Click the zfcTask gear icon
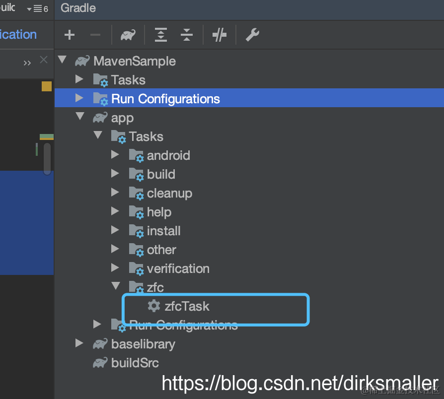This screenshot has height=399, width=444. (x=154, y=306)
